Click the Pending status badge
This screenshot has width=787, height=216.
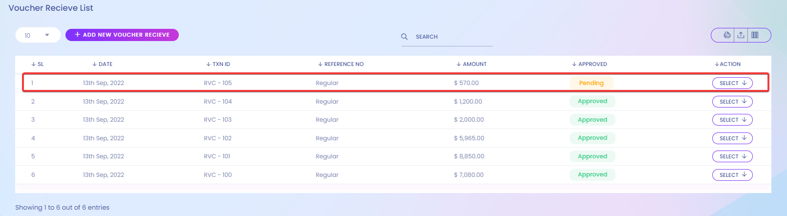(591, 83)
